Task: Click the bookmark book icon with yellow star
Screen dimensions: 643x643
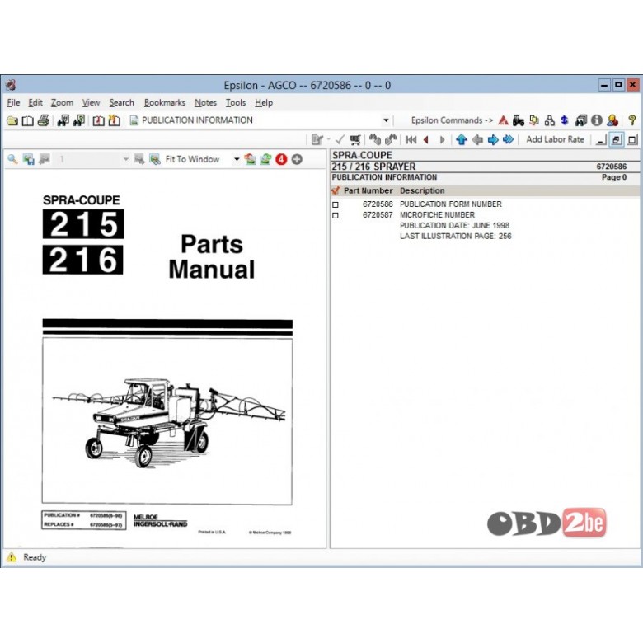Action: click(115, 120)
